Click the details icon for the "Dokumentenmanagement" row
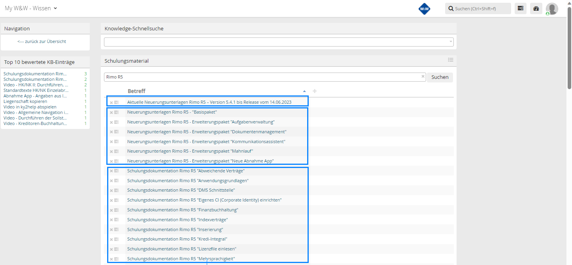Image resolution: width=572 pixels, height=265 pixels. coord(117,132)
